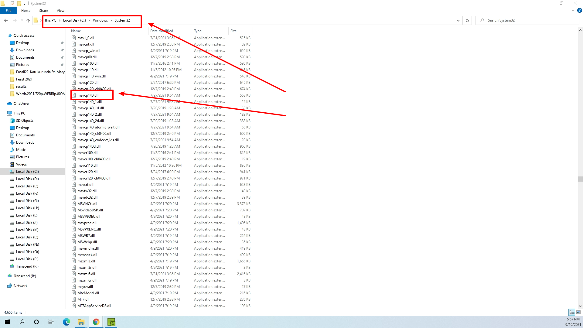Sort by the Size column header

[x=234, y=31]
